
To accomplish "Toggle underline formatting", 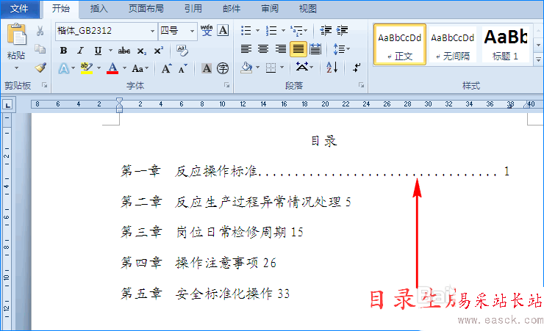I will tap(99, 51).
